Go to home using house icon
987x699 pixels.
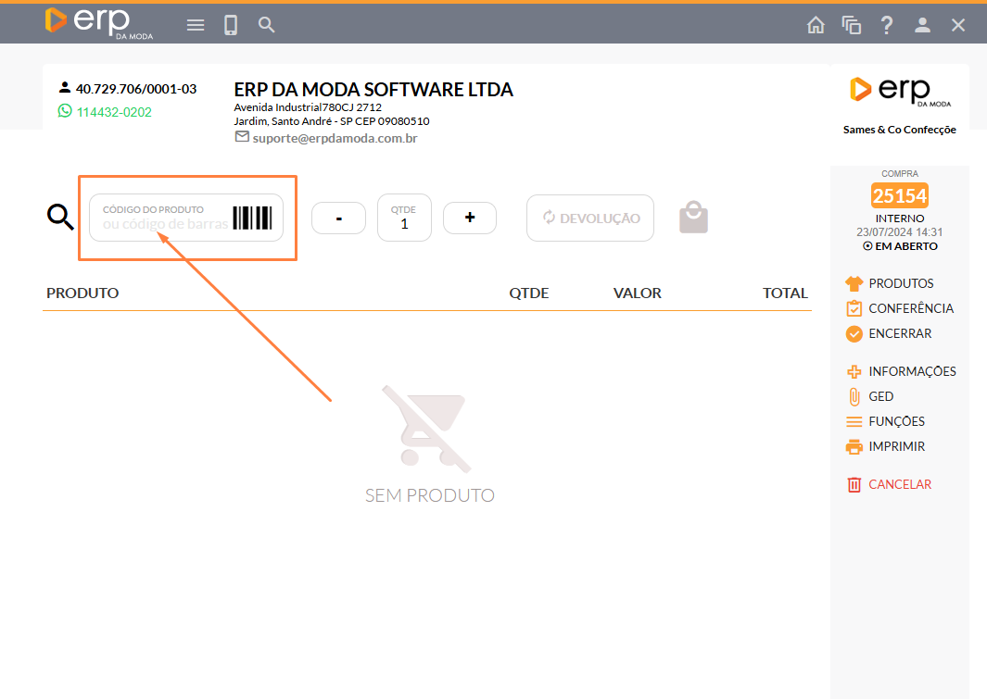pos(816,25)
